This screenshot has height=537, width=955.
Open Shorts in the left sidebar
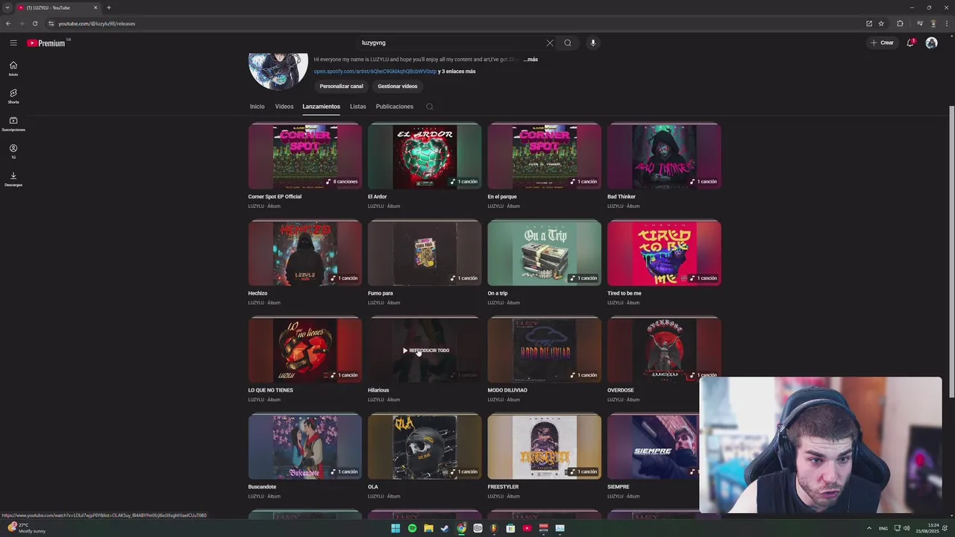pos(13,96)
